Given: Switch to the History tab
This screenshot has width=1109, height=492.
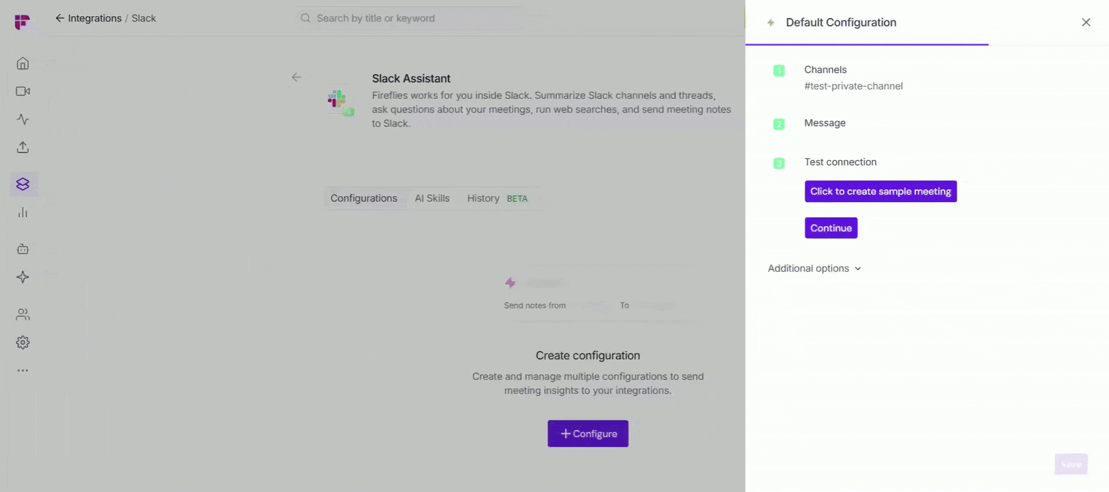Looking at the screenshot, I should point(483,198).
